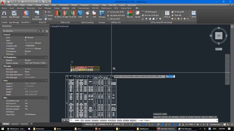234x131 pixels.
Task: Collapse the 3D Visualization section
Action: click(x=46, y=57)
